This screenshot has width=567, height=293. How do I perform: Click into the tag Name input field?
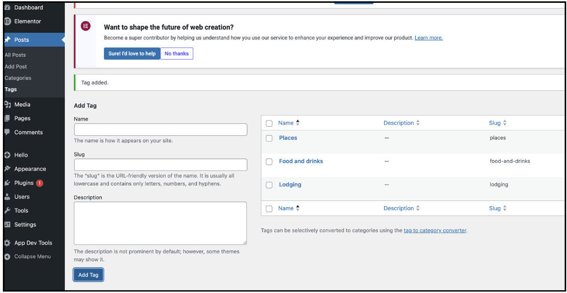pos(160,130)
